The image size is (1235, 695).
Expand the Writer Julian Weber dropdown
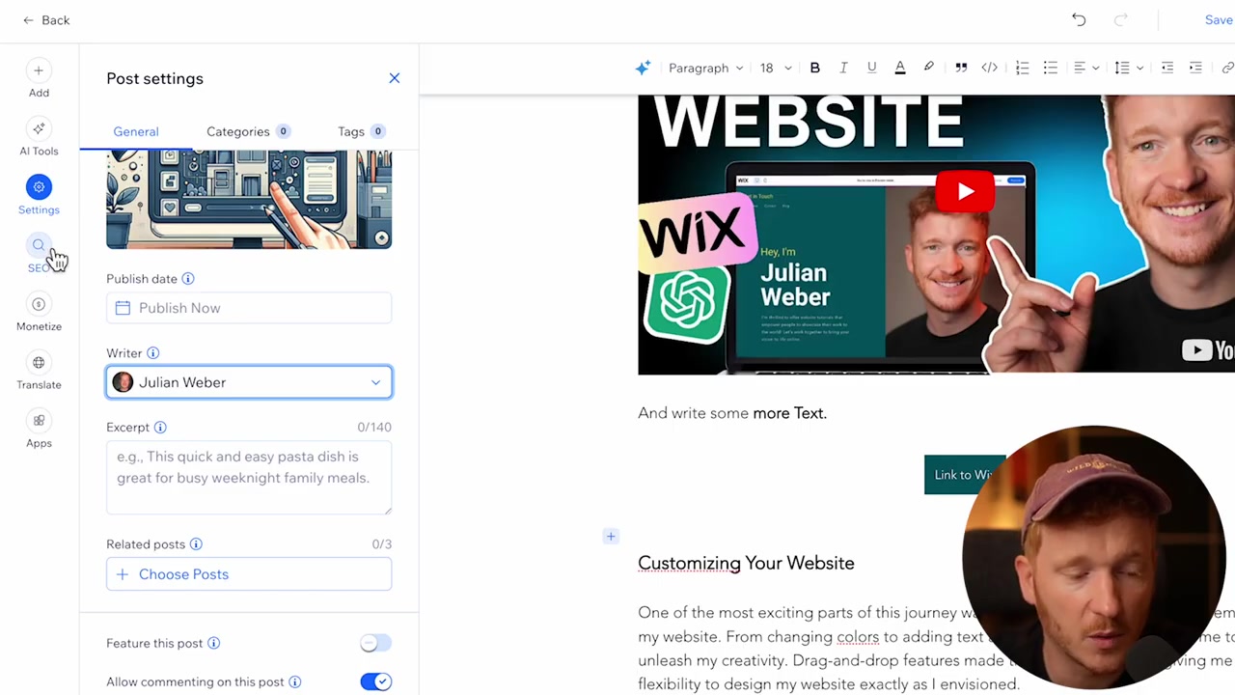[249, 382]
